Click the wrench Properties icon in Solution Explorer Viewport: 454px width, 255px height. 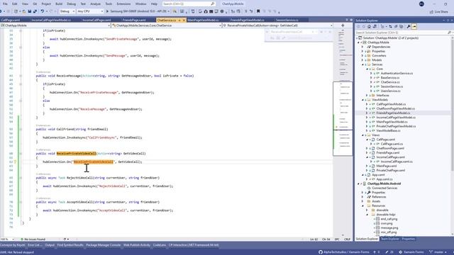point(409,26)
